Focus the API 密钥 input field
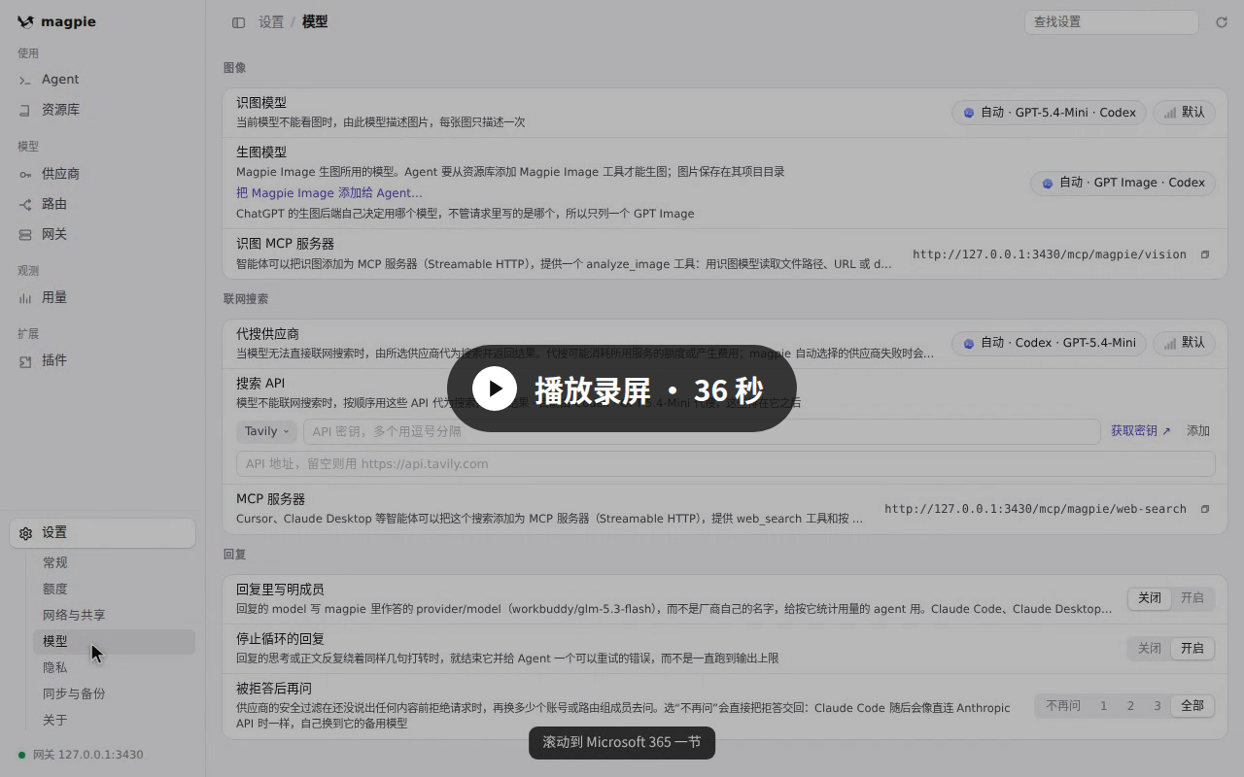 click(x=702, y=431)
